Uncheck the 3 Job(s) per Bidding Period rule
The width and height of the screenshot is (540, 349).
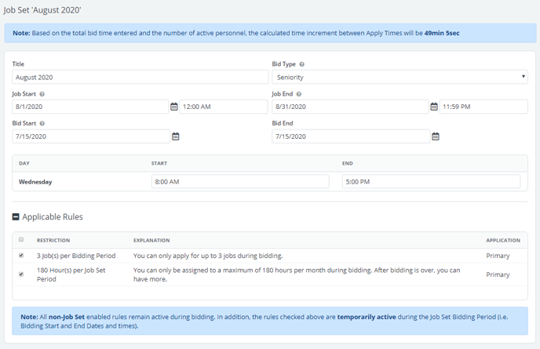[21, 256]
